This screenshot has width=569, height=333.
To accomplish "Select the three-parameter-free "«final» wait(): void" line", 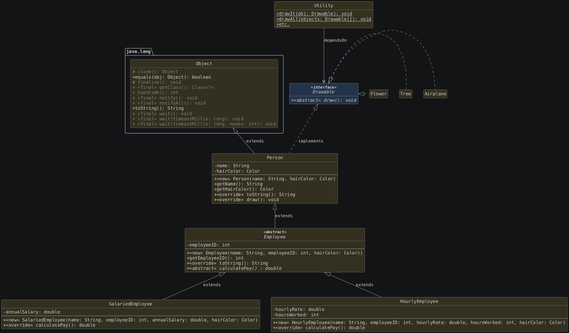I will coord(162,114).
